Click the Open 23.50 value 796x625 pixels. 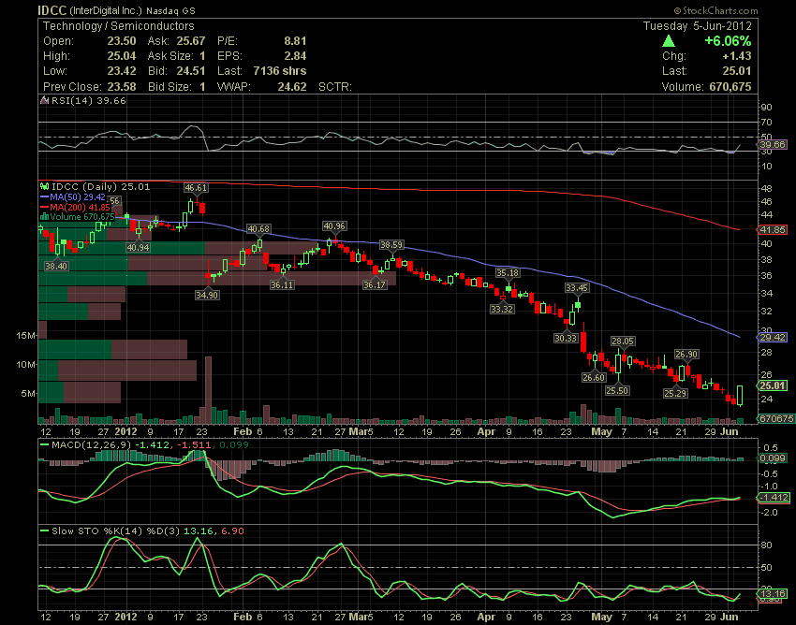point(122,41)
